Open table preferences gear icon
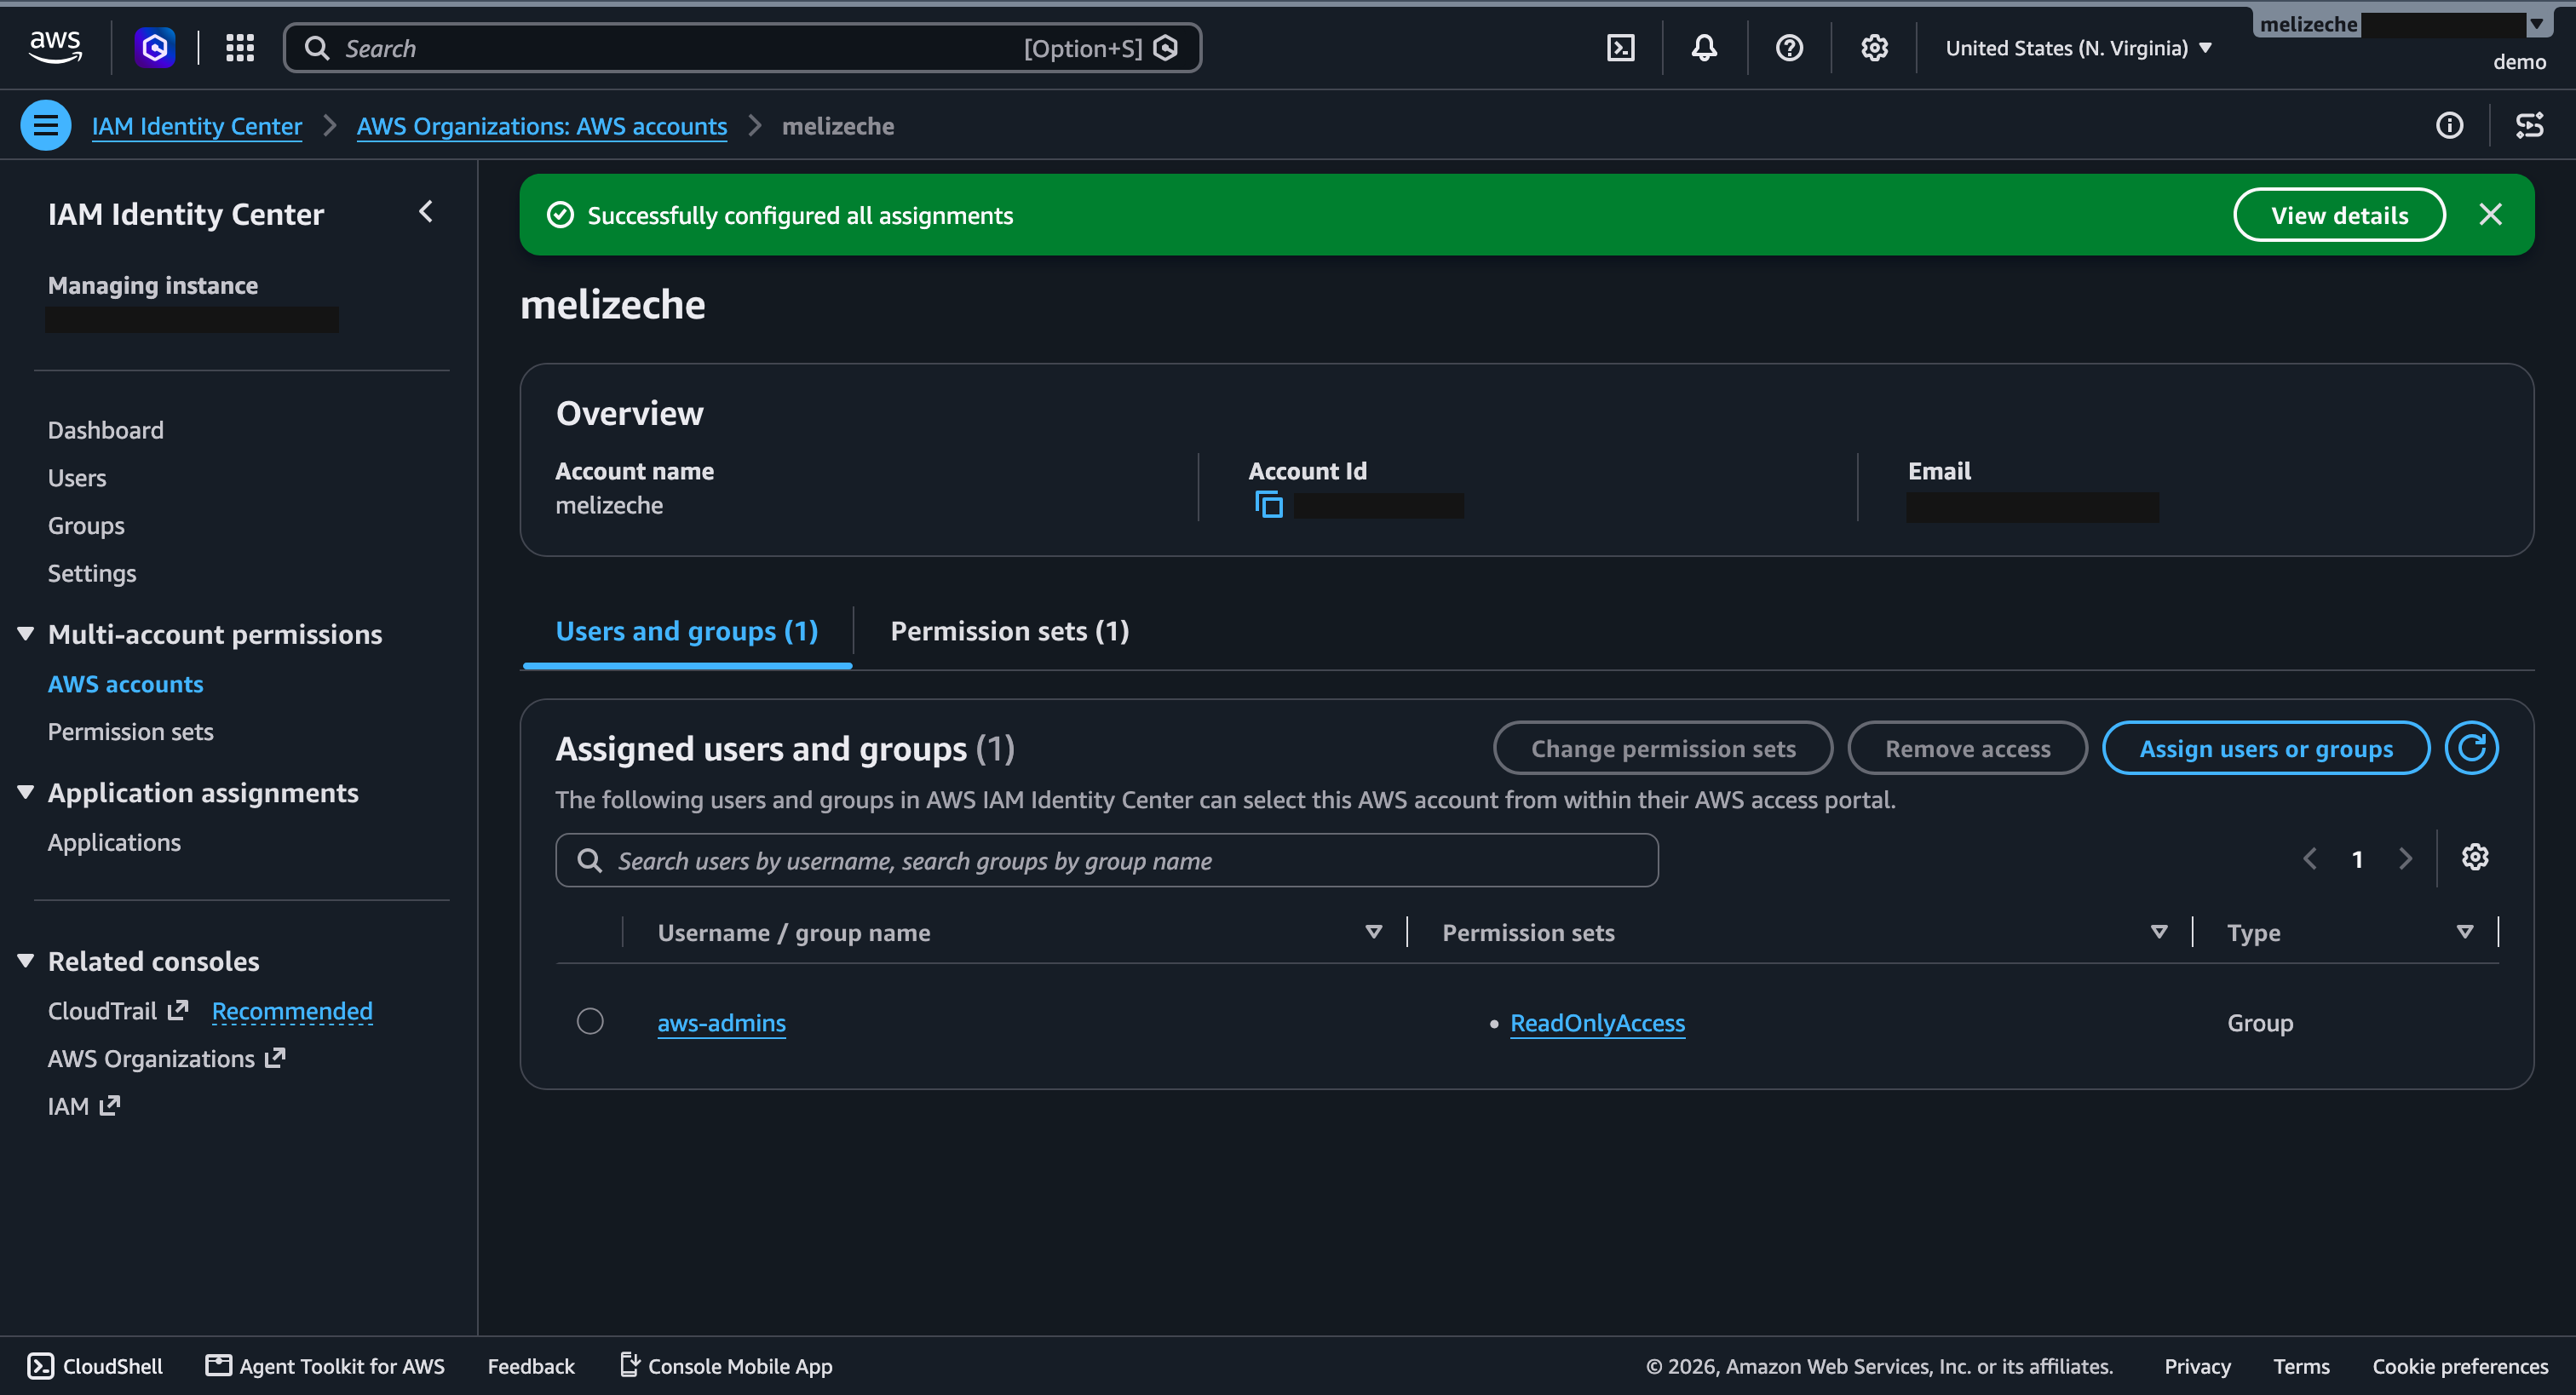2576x1395 pixels. click(x=2474, y=858)
